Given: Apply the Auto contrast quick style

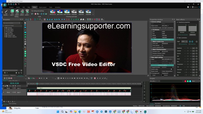Looking at the screenshot, I should point(67,12).
